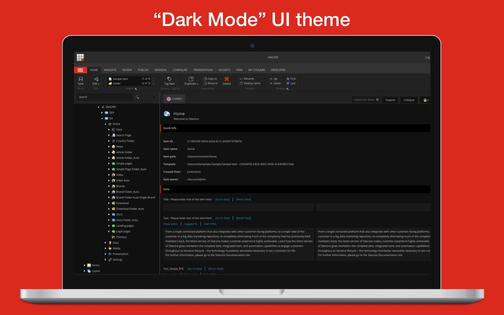The height and width of the screenshot is (315, 504).
Task: Open the red hamburger menu
Action: tap(80, 70)
